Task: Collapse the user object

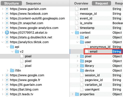Action: coord(77,42)
